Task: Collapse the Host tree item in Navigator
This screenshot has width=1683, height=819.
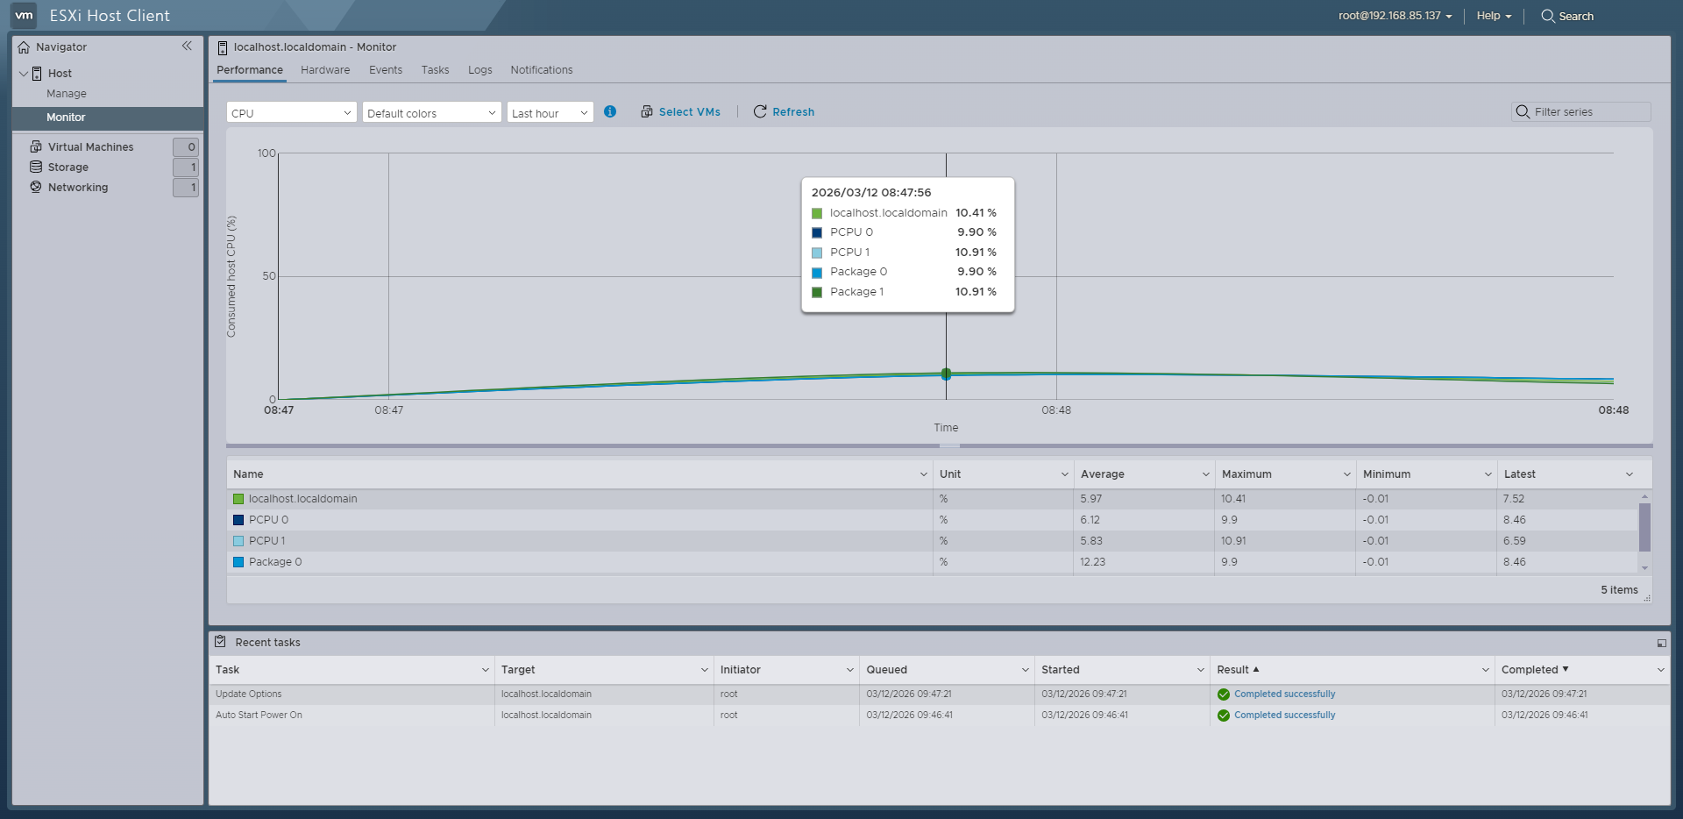Action: (22, 73)
